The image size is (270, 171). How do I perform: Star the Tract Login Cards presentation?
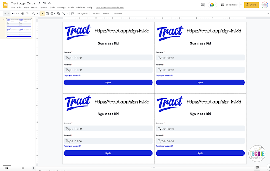[x=39, y=3]
